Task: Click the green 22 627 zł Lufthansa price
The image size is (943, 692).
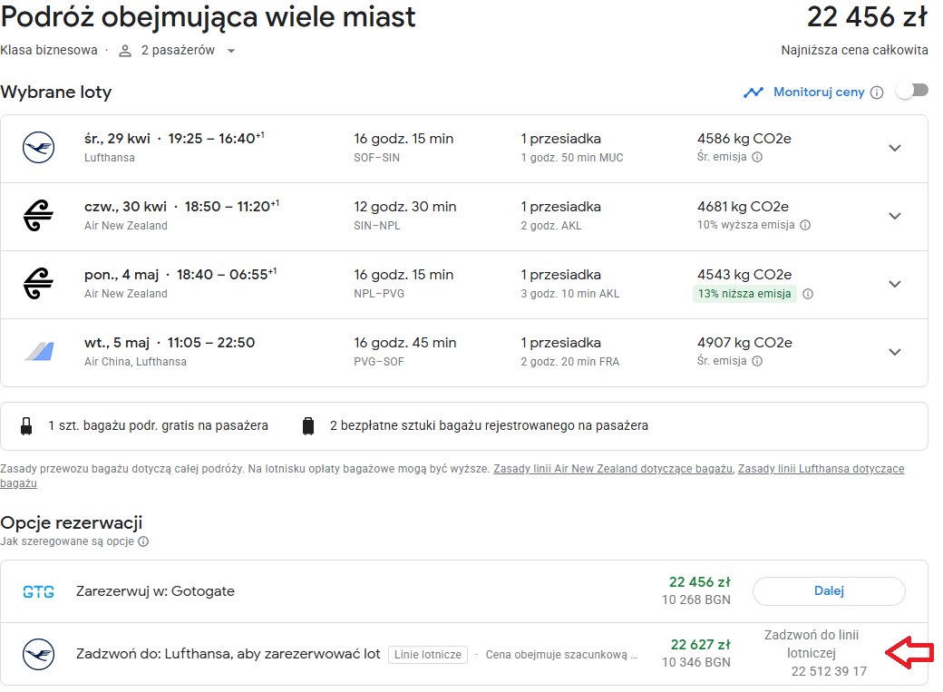Action: (x=700, y=645)
